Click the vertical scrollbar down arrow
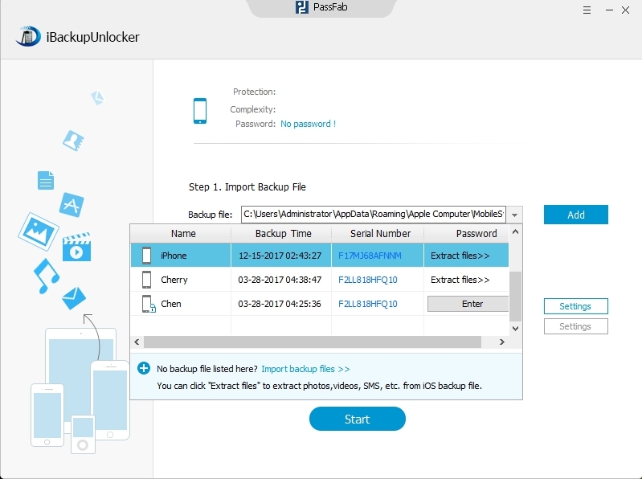Image resolution: width=642 pixels, height=479 pixels. point(516,329)
